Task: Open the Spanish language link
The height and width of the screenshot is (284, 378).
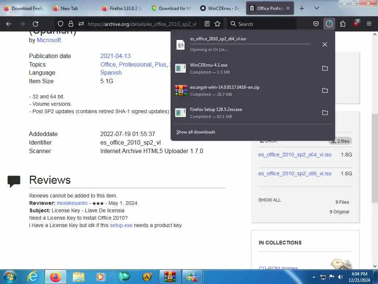Action: 111,73
